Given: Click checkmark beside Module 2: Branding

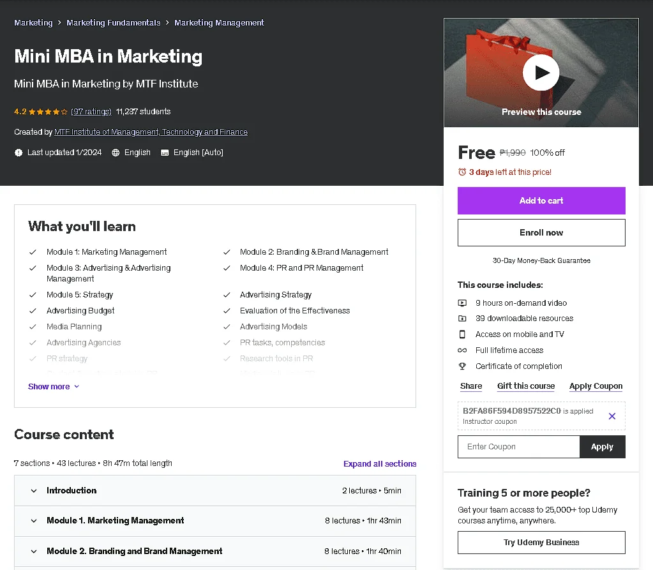Looking at the screenshot, I should [227, 252].
